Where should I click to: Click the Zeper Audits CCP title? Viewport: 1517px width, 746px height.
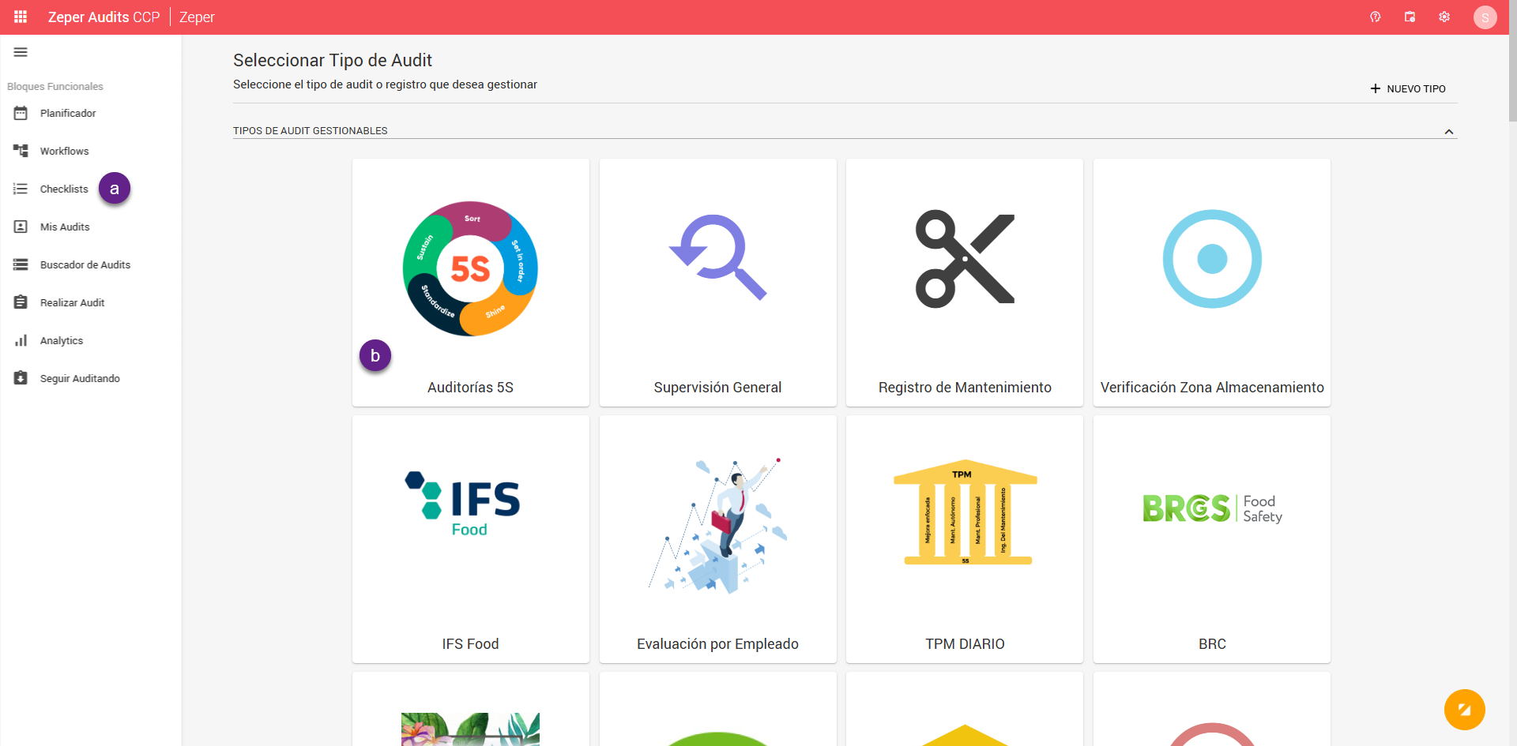104,17
